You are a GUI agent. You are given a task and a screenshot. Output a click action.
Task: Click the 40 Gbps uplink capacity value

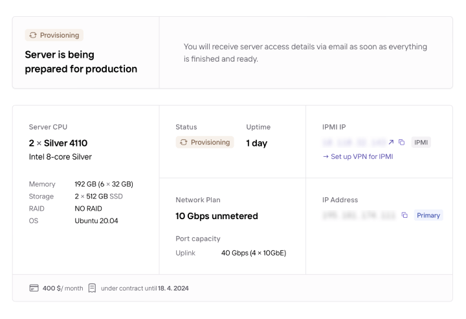click(x=254, y=253)
